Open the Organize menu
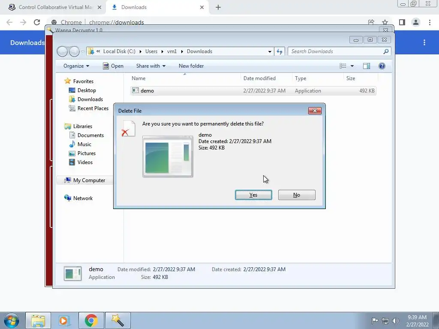The height and width of the screenshot is (329, 439). [76, 66]
